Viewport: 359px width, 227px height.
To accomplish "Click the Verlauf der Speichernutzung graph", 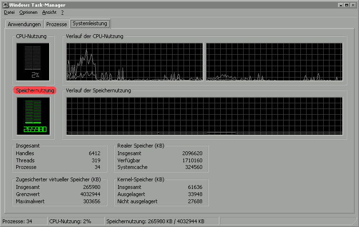I will click(205, 116).
